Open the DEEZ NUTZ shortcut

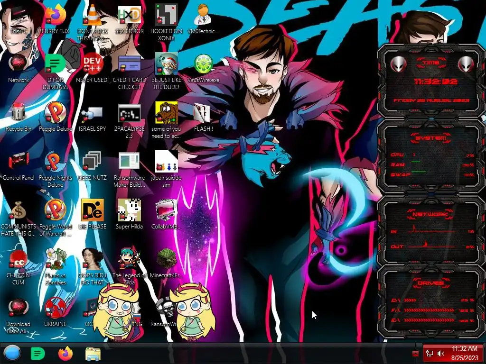pyautogui.click(x=93, y=166)
